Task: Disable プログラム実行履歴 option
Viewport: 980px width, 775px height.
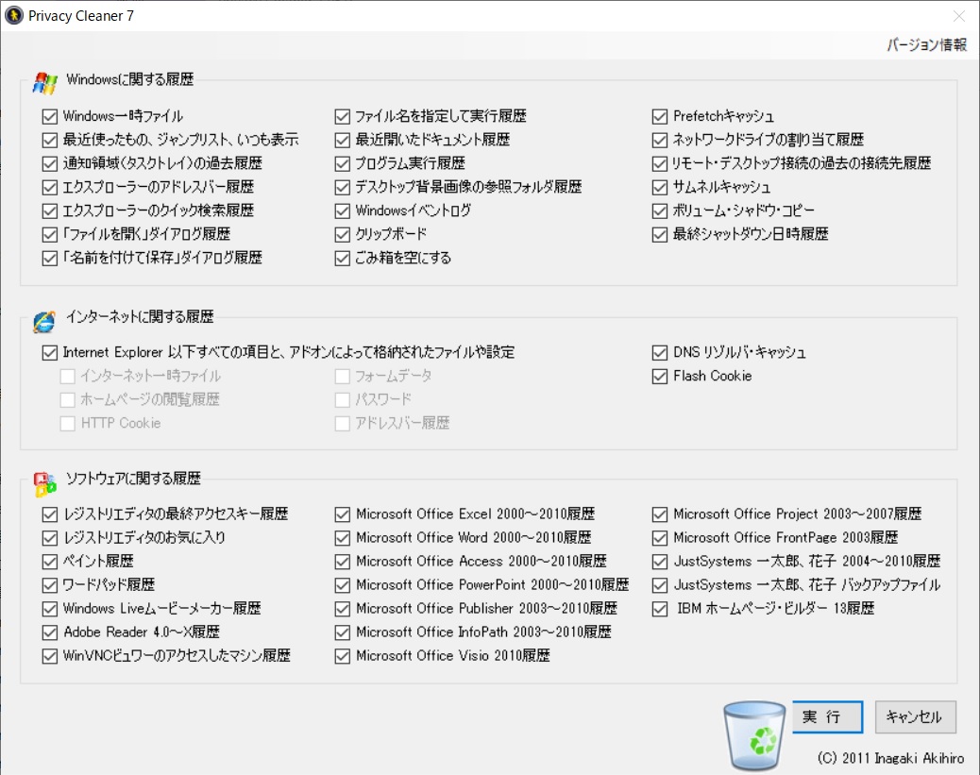Action: coord(342,163)
